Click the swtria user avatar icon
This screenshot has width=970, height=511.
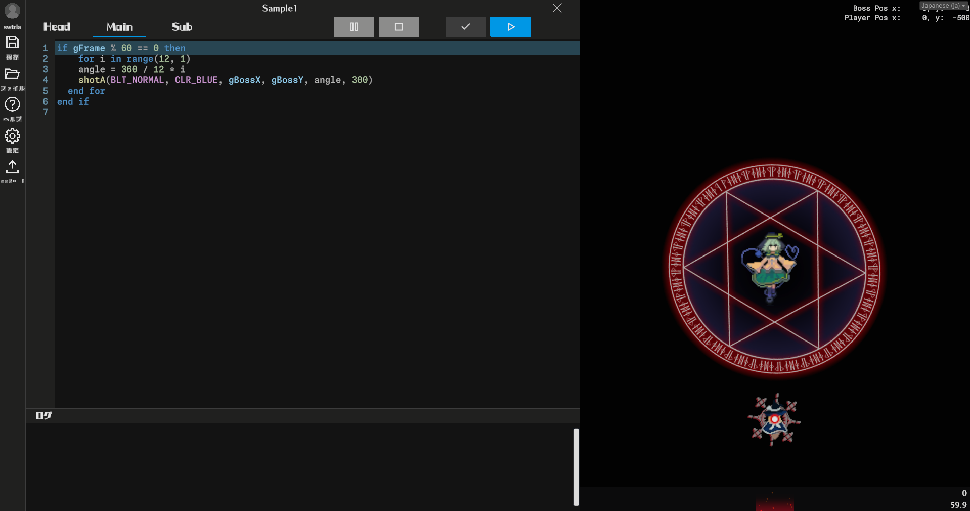12,11
